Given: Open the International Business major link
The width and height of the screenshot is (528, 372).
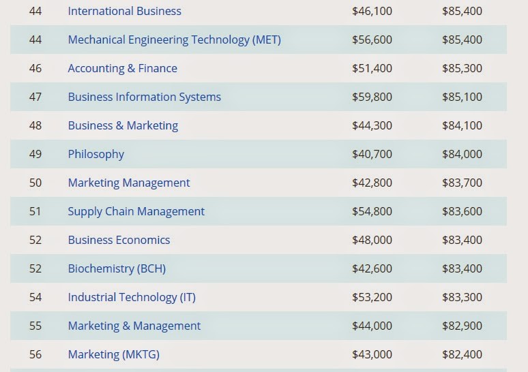Looking at the screenshot, I should tap(124, 11).
